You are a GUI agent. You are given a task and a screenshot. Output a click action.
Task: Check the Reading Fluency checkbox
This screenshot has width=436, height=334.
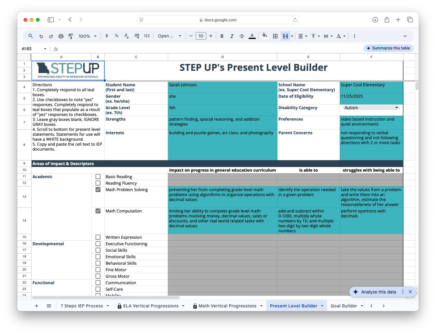pos(98,183)
